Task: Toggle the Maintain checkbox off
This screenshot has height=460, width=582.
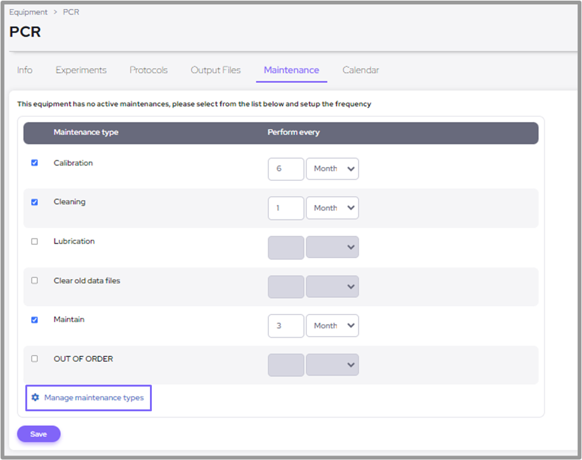Action: coord(35,320)
